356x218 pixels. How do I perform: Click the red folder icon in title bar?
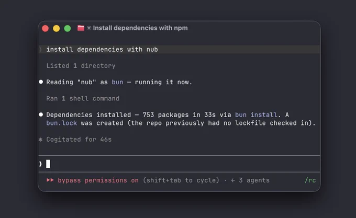(81, 28)
